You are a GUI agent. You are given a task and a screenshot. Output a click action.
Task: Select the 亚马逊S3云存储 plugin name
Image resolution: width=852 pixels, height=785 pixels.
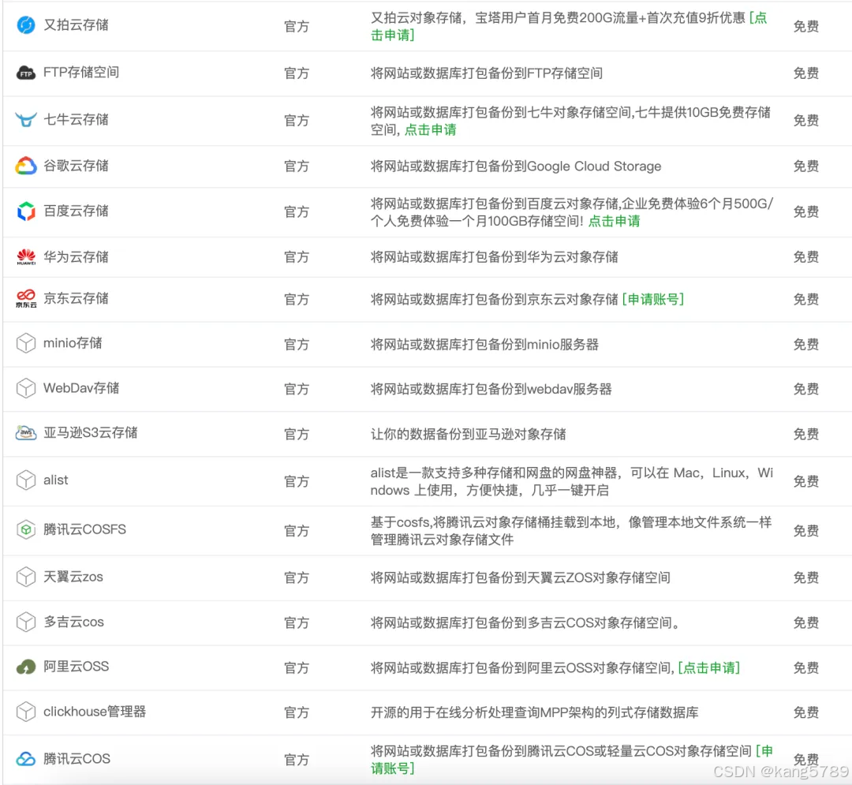click(91, 432)
